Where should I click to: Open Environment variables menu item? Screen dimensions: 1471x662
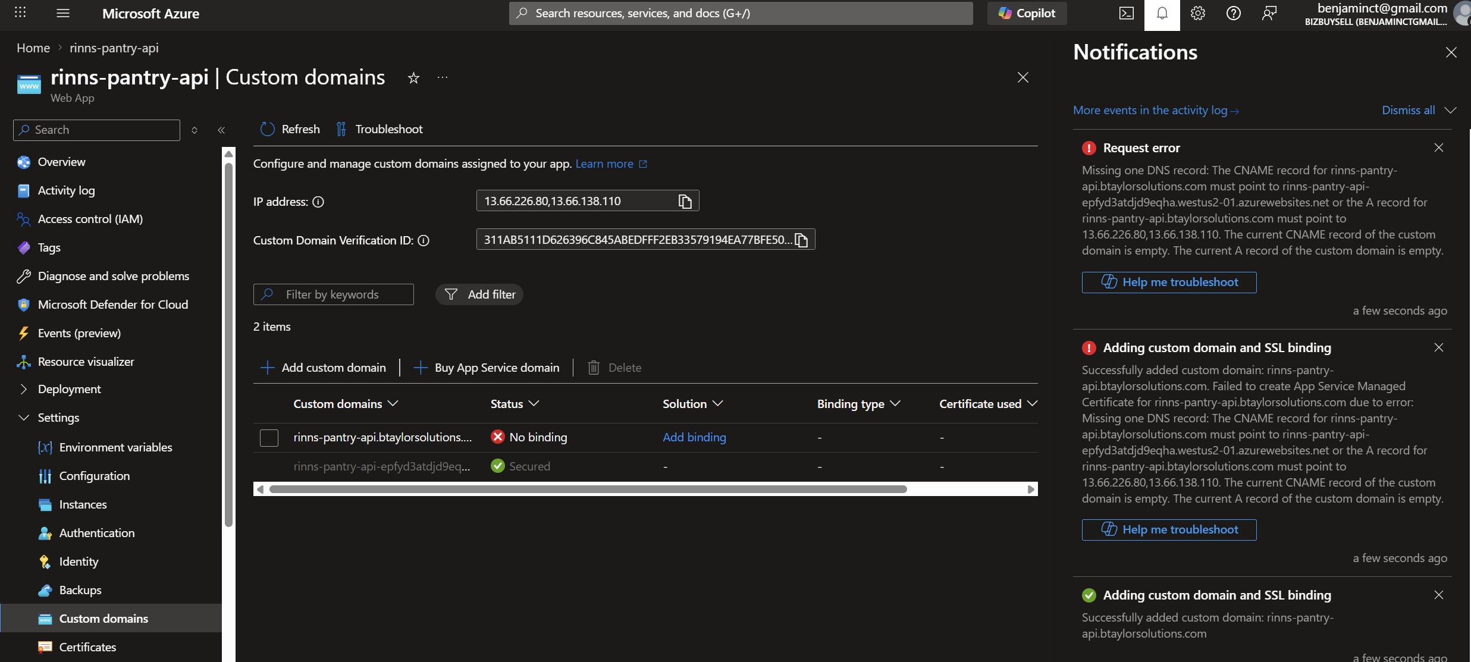(115, 447)
